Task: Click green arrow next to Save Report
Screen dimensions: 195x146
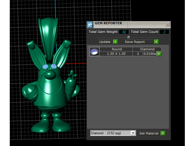Action: pyautogui.click(x=156, y=42)
